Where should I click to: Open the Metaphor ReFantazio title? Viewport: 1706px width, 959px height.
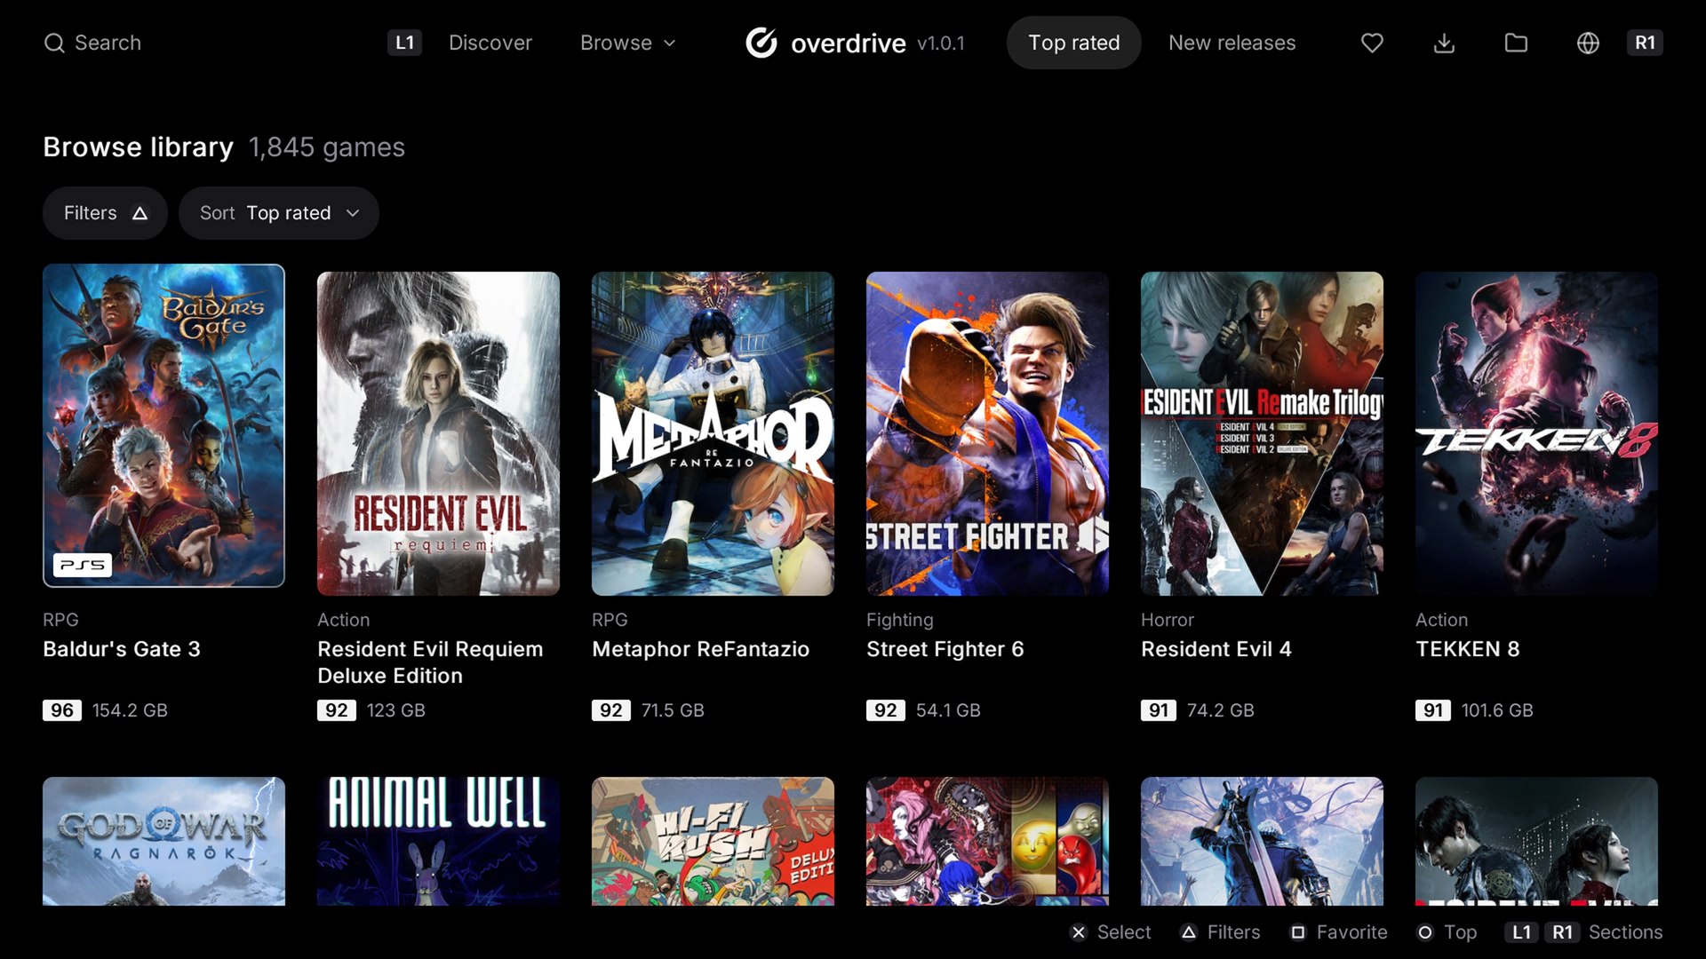click(701, 649)
